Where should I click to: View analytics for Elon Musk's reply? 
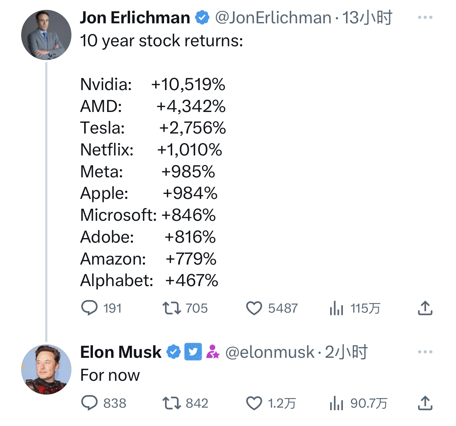click(x=336, y=403)
